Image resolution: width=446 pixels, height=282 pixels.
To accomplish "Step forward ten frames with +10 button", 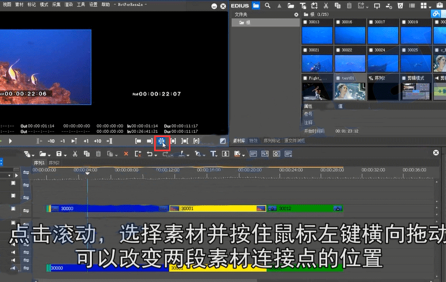I will pos(97,141).
